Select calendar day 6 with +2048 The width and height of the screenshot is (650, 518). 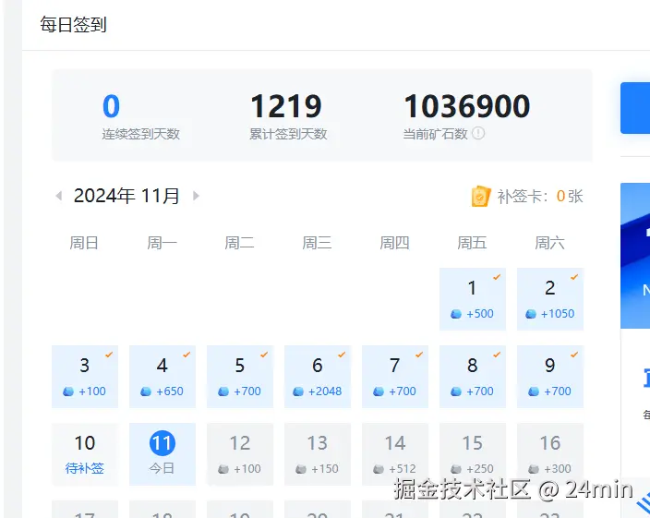tap(318, 377)
